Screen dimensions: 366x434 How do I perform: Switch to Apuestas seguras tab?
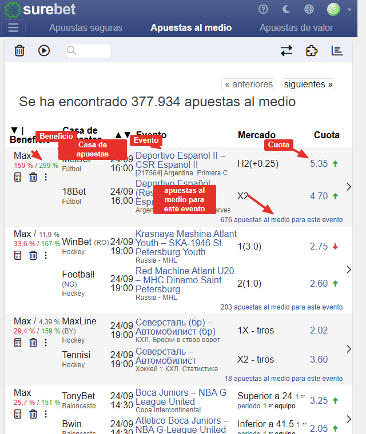pos(86,27)
